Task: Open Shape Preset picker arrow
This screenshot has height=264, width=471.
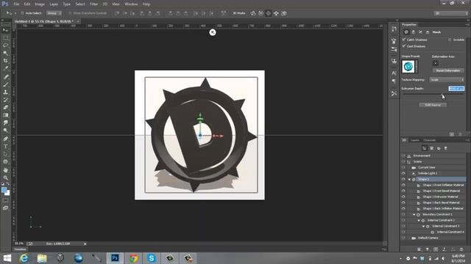Action: tap(417, 67)
